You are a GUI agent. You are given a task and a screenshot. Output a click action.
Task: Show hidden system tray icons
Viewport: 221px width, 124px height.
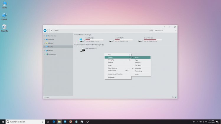click(198, 122)
